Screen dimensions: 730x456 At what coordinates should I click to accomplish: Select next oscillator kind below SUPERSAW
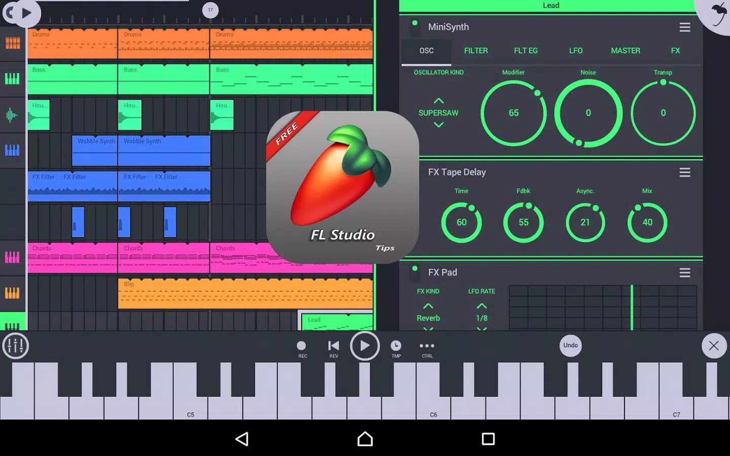[x=439, y=125]
